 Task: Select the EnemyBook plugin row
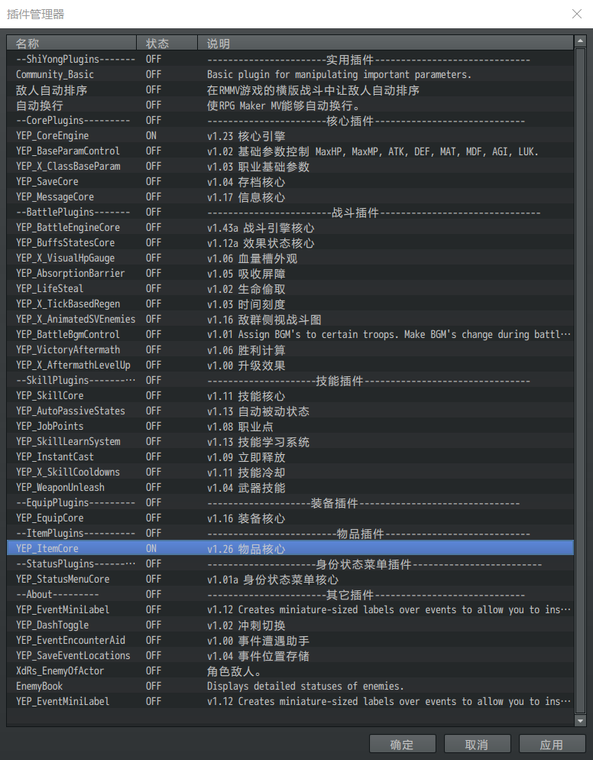coord(290,687)
